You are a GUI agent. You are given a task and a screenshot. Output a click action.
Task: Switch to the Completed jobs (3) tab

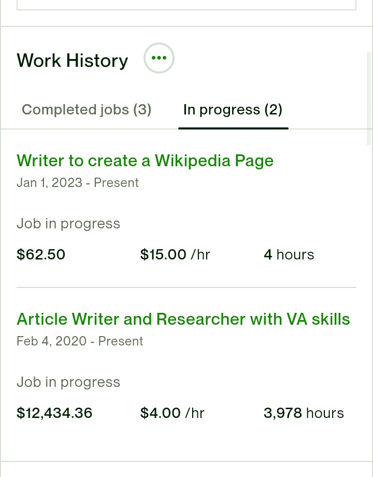click(87, 109)
